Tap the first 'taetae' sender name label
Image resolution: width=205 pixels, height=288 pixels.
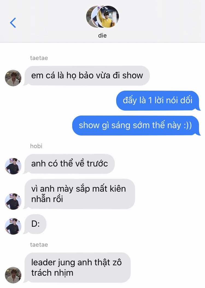tap(39, 58)
